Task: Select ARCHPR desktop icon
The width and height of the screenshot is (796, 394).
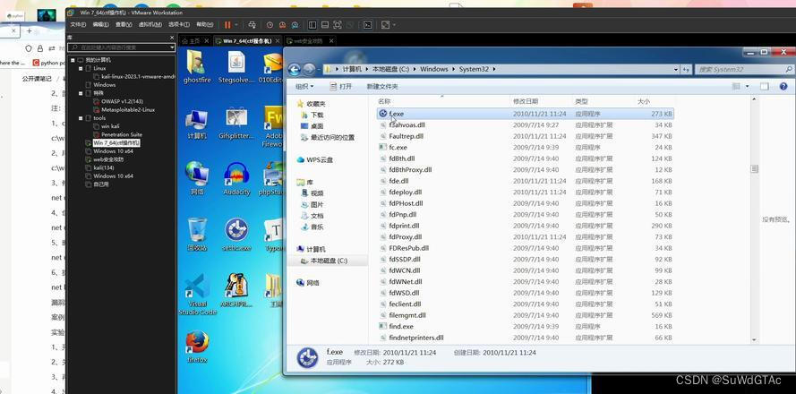Action: (x=236, y=290)
